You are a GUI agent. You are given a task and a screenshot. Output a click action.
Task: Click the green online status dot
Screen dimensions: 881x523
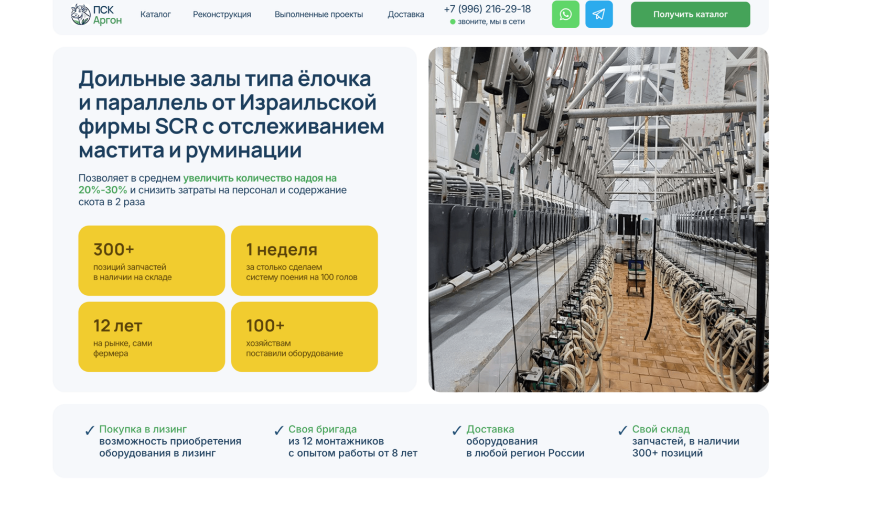(452, 22)
